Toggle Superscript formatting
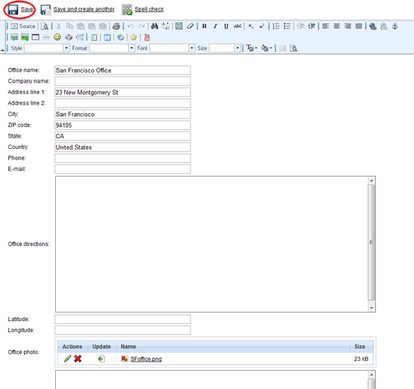The image size is (414, 389). (x=262, y=26)
